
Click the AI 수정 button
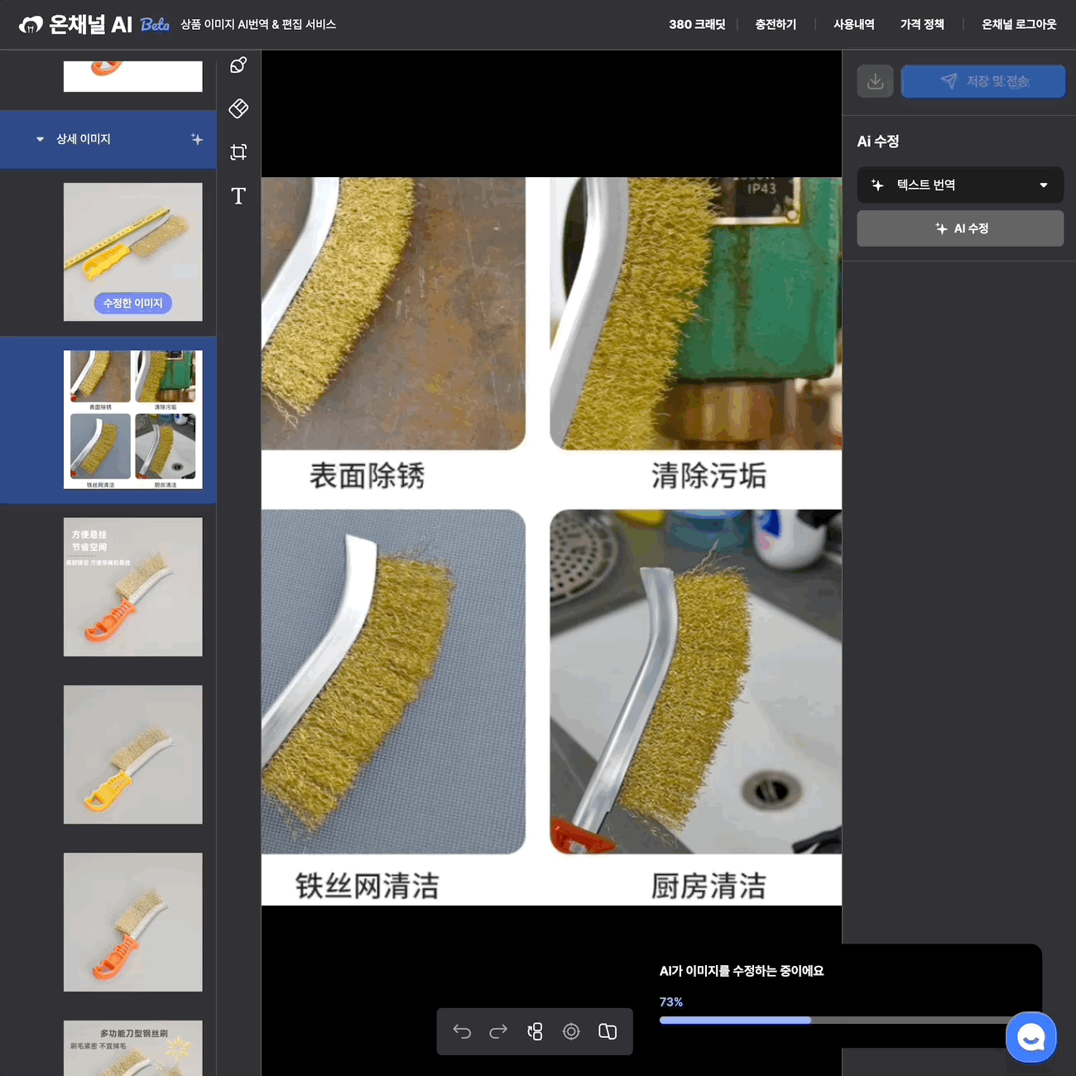coord(960,228)
